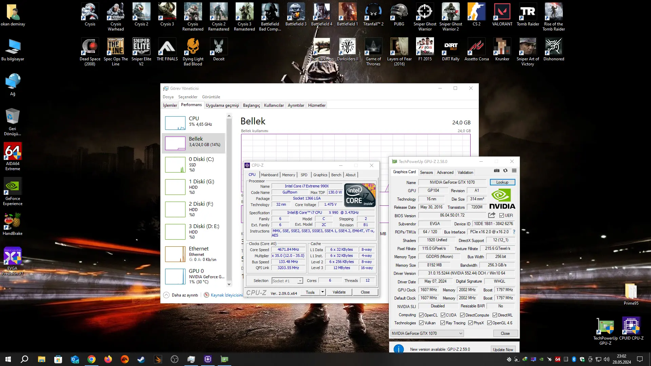651x366 pixels.
Task: Open GPU-Z hamburger menu icon
Action: pos(514,170)
